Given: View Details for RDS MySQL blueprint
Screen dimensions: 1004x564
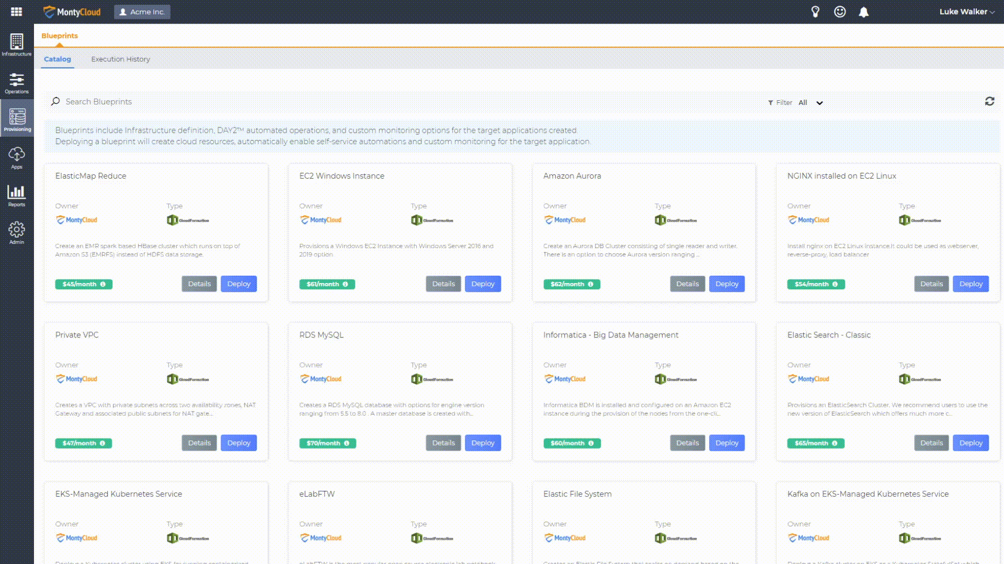Looking at the screenshot, I should [443, 443].
